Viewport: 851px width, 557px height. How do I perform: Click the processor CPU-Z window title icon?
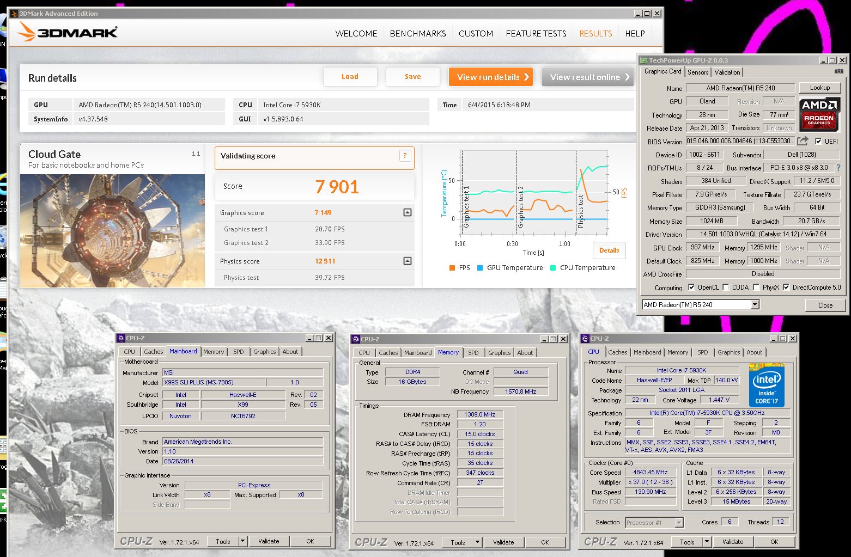tap(585, 339)
